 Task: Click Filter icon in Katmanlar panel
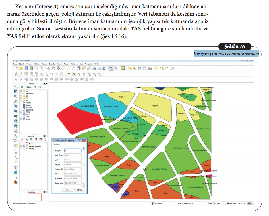click(x=31, y=140)
